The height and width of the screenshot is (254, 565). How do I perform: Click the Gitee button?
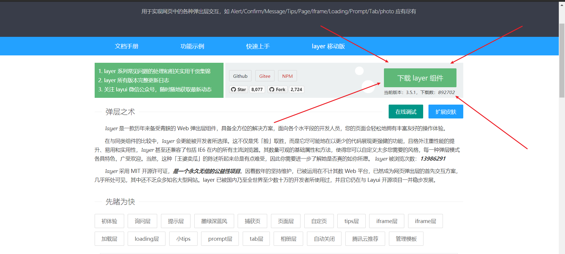265,76
